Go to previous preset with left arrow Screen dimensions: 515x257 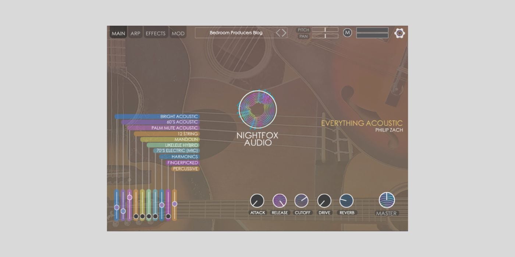[278, 33]
